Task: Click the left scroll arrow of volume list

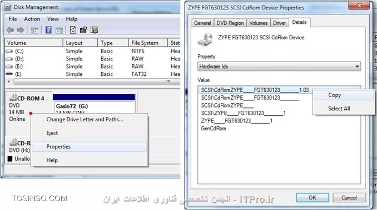Action: [x=9, y=82]
